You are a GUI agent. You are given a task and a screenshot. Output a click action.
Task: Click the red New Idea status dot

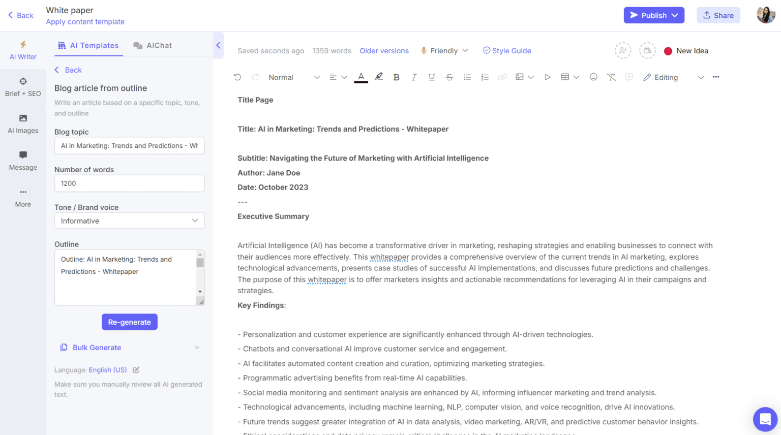668,50
